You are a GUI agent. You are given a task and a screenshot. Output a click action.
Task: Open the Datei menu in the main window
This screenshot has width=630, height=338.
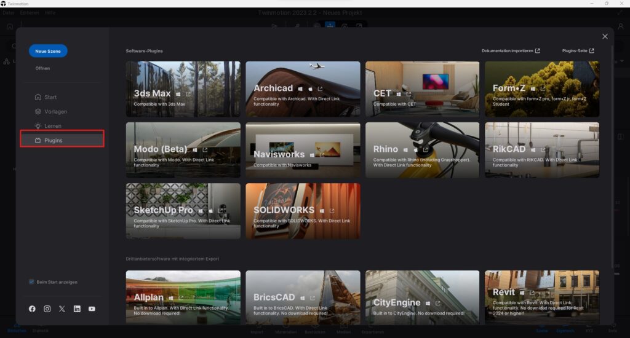(9, 13)
